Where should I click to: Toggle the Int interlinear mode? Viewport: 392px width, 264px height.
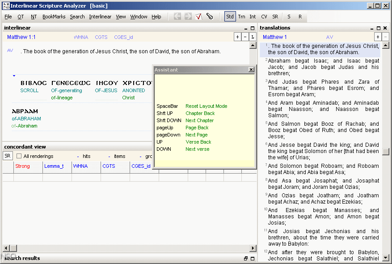coord(252,16)
